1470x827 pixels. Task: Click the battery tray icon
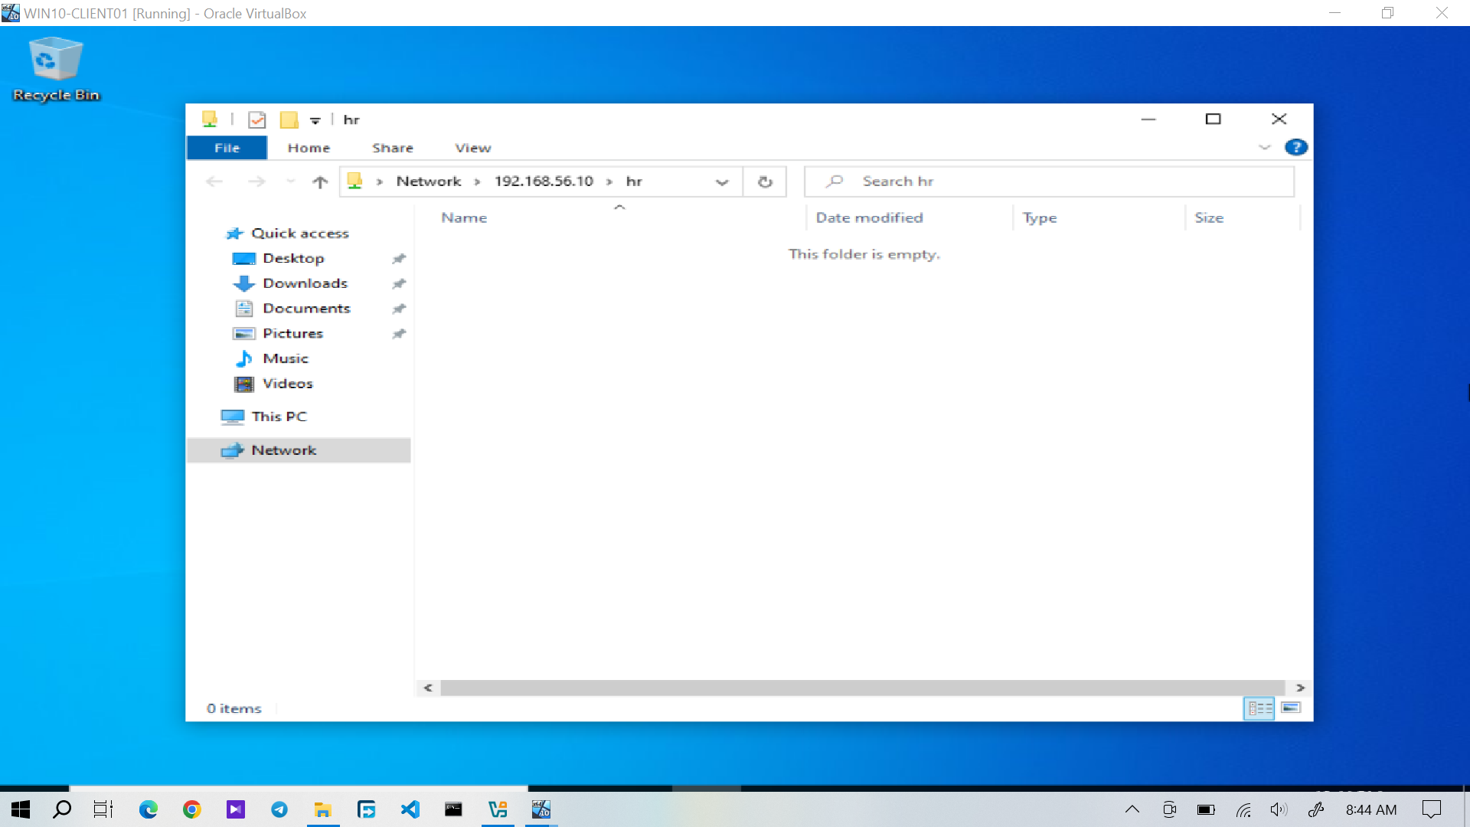pos(1206,809)
